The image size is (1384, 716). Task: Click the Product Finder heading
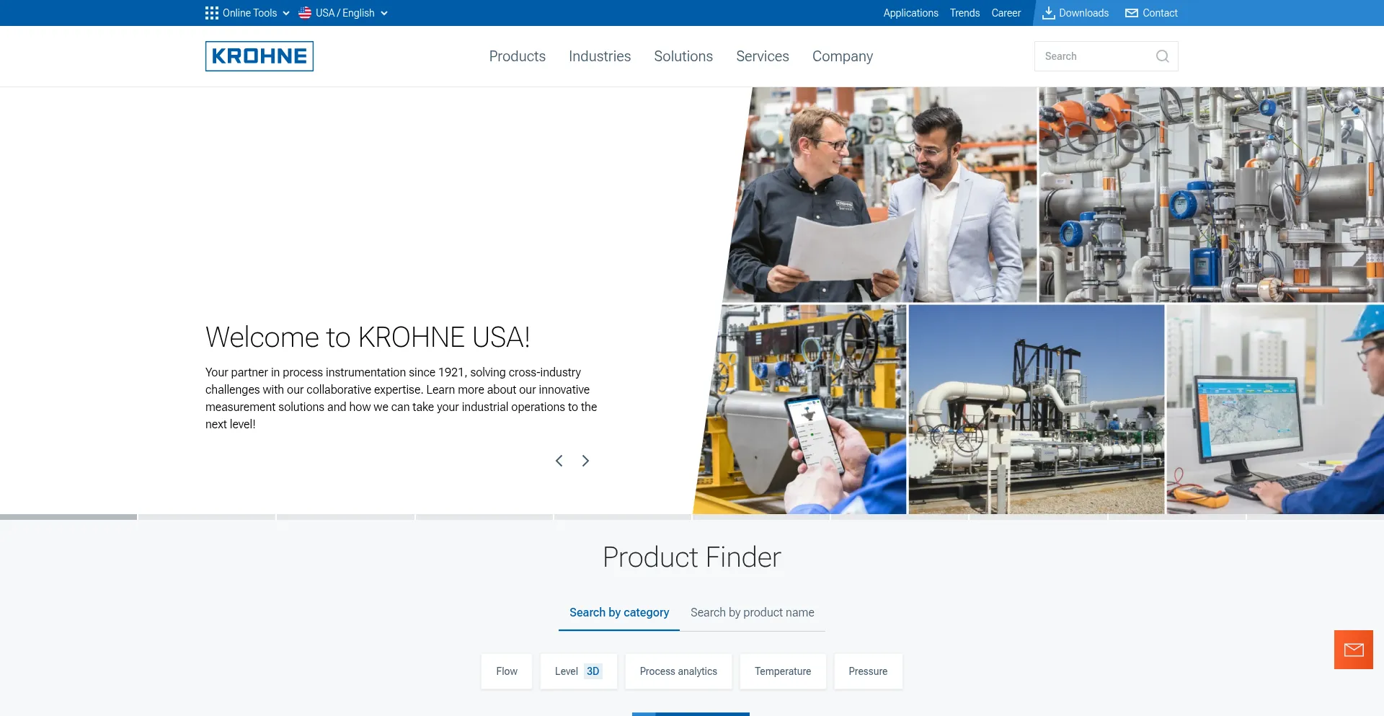coord(692,557)
